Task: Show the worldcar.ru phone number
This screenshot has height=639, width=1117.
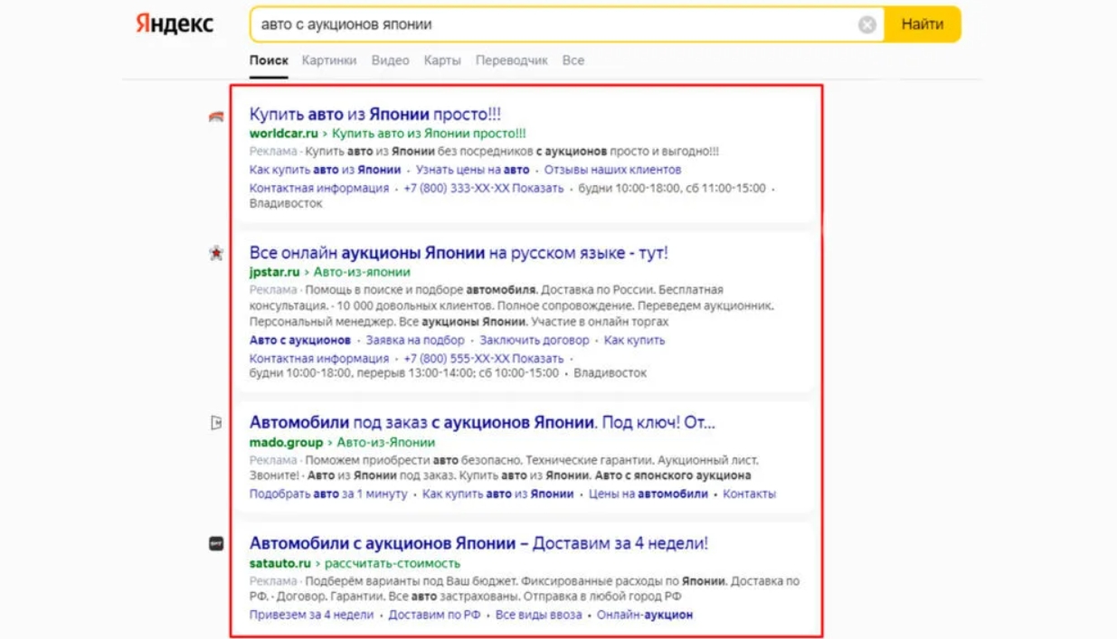Action: [x=541, y=189]
